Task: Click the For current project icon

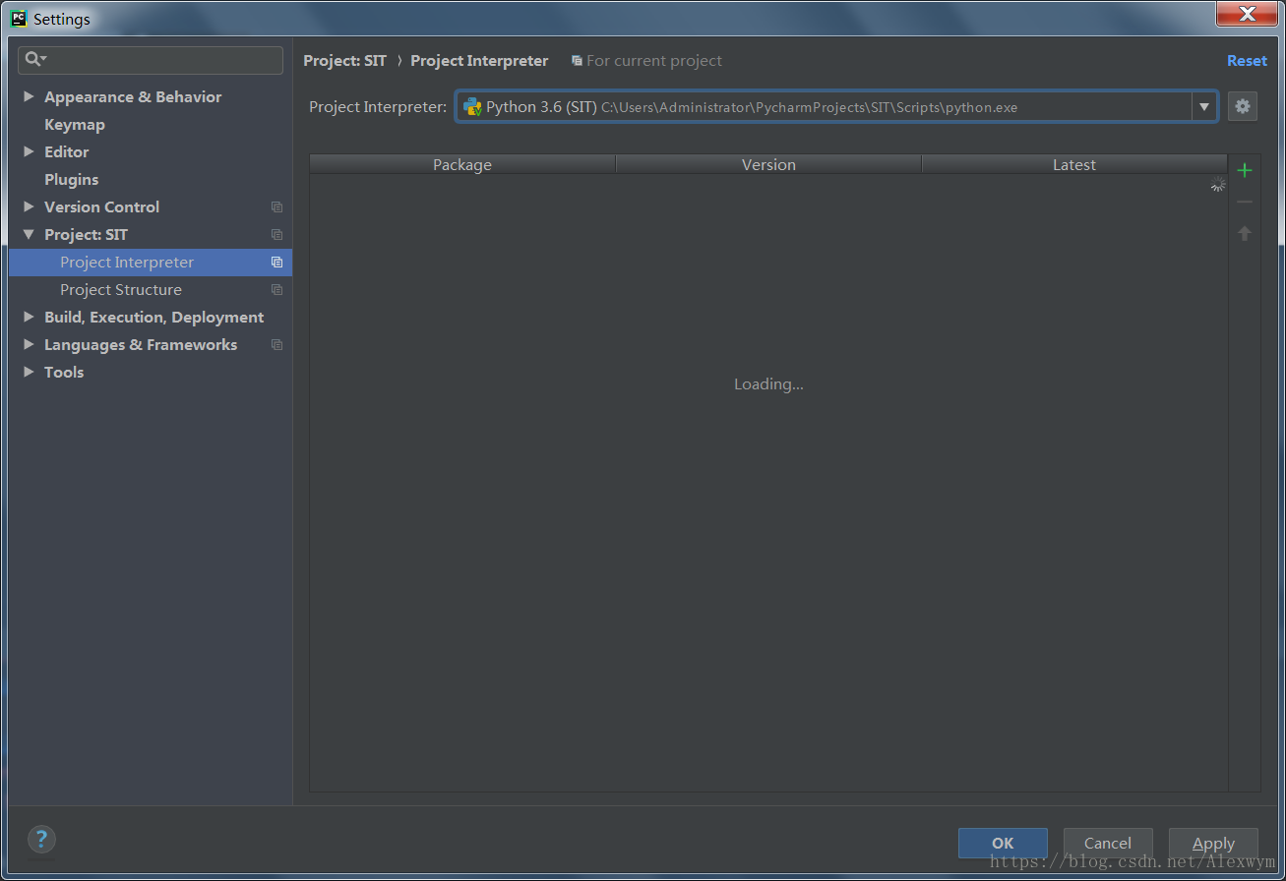Action: pos(577,61)
